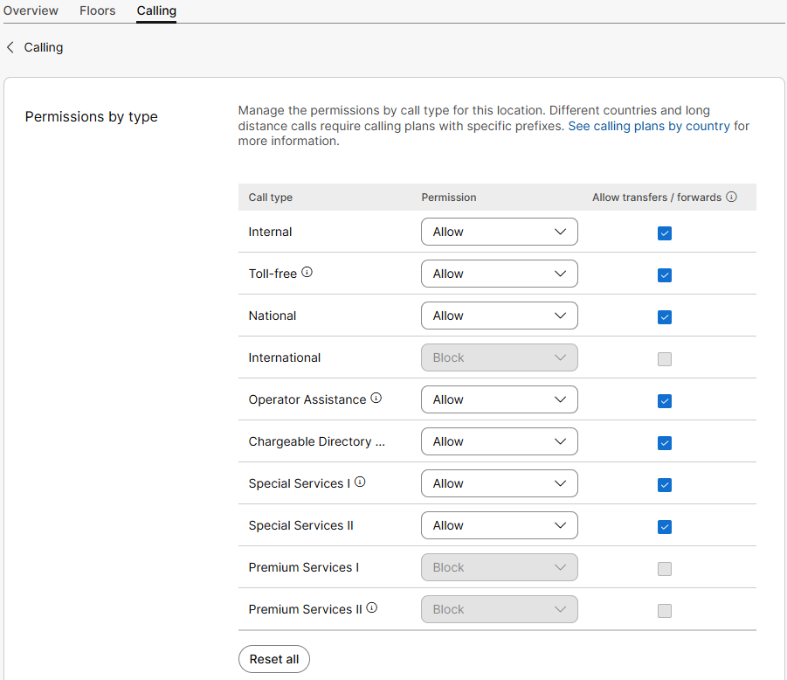The width and height of the screenshot is (787, 680).
Task: Toggle transfers checkbox for Special Services I
Action: pos(665,485)
